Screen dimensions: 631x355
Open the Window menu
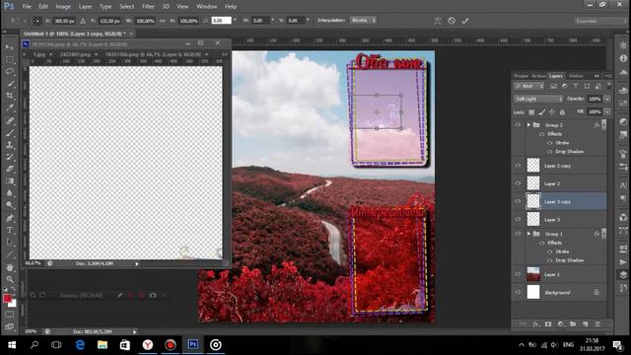click(207, 7)
